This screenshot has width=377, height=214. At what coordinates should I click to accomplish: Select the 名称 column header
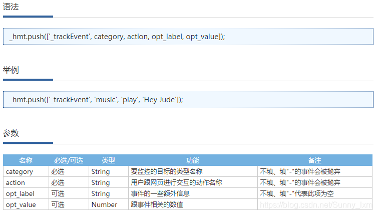(26, 160)
